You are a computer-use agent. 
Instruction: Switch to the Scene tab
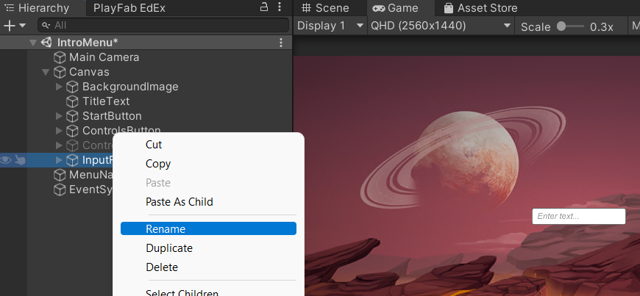point(326,8)
